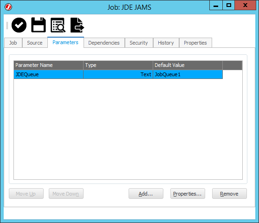
Task: Switch to the Source tab
Action: click(35, 43)
